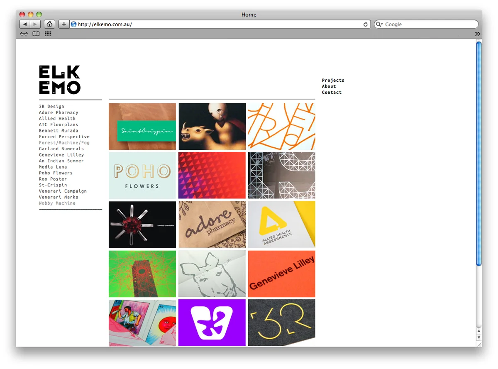Reload the page using the refresh icon

coord(366,24)
